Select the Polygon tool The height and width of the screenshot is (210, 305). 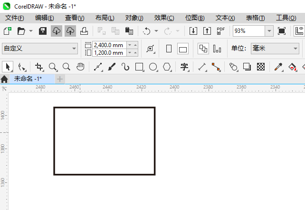tap(167, 67)
